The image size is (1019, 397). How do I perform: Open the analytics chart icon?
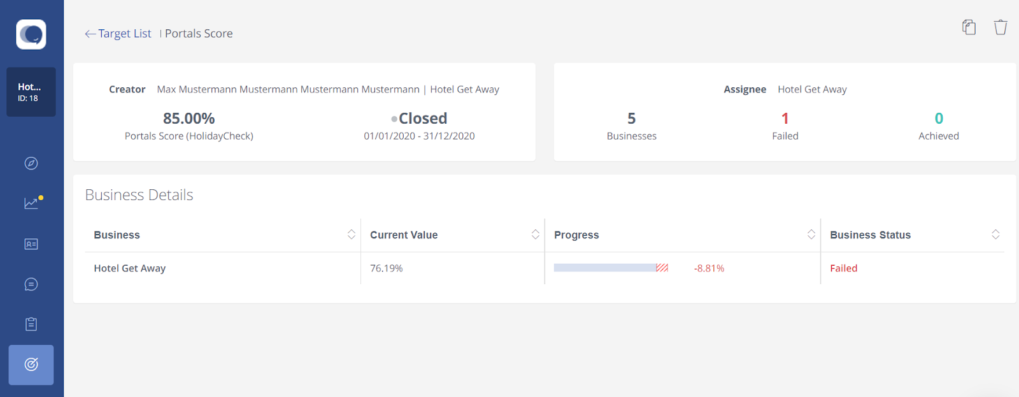(x=32, y=203)
